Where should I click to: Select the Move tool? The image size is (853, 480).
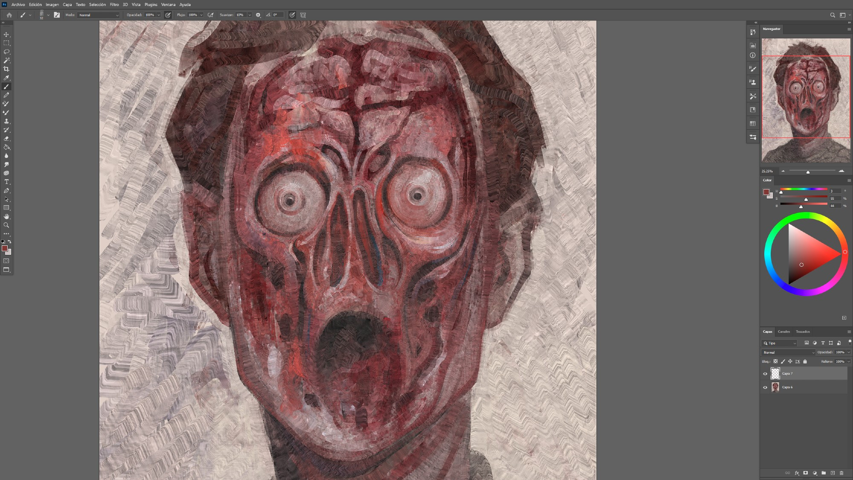click(x=6, y=35)
